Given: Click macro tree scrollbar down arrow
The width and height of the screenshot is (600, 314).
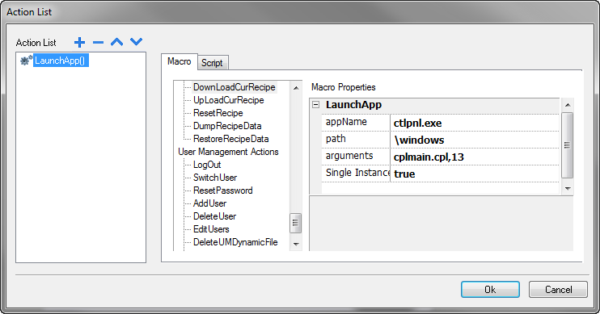Looking at the screenshot, I should point(296,244).
